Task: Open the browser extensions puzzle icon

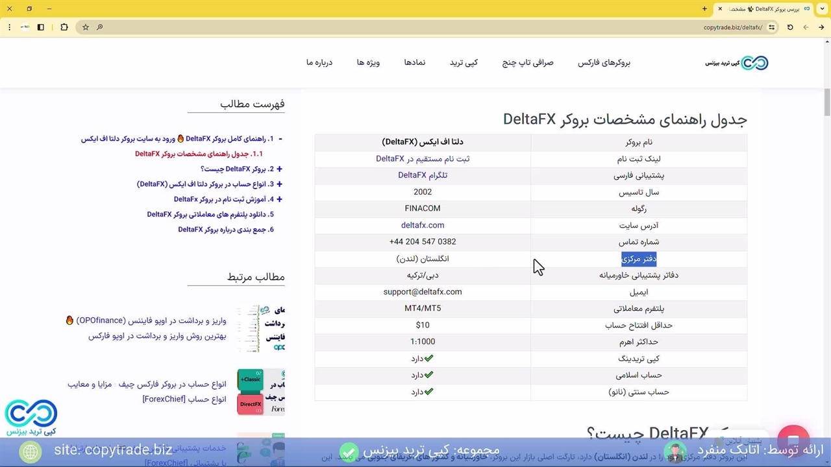Action: click(x=64, y=27)
